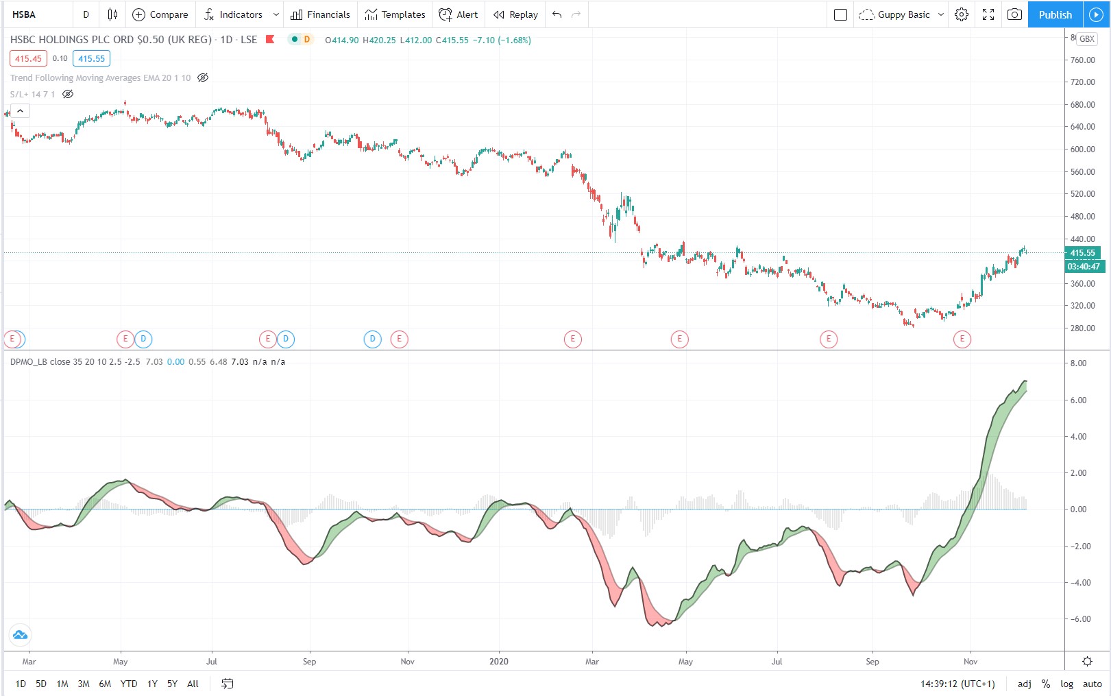1111x696 pixels.
Task: Open the D interval dropdown
Action: pos(86,14)
